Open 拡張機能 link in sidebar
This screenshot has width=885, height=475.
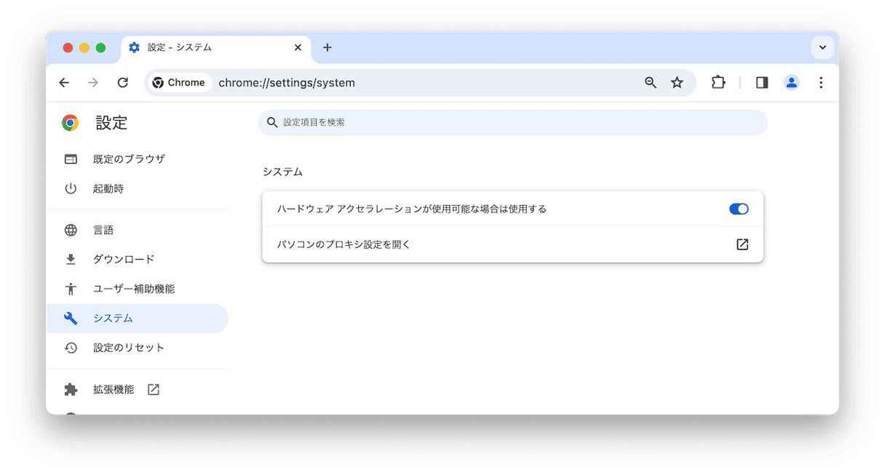coord(114,390)
